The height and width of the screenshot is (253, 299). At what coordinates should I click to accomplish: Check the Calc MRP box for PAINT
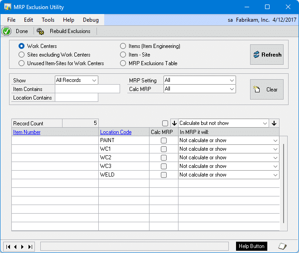pyautogui.click(x=164, y=141)
